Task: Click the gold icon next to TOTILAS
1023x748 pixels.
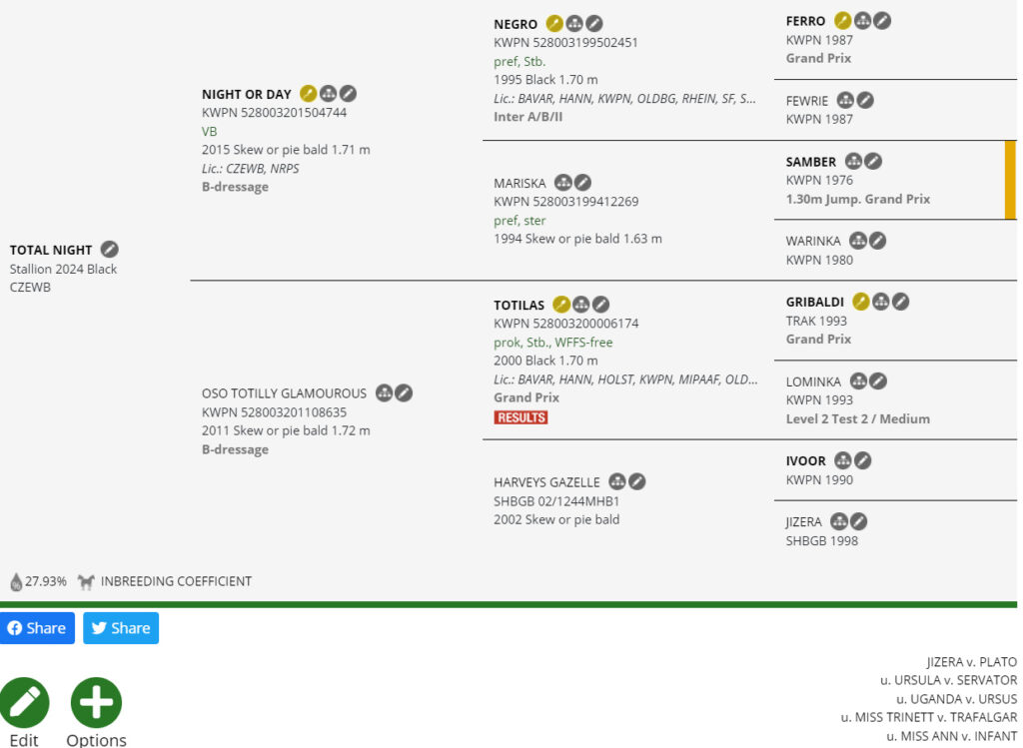Action: [561, 304]
